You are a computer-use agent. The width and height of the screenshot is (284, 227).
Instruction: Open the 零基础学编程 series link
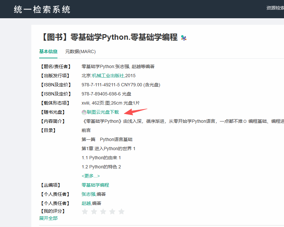[95, 185]
